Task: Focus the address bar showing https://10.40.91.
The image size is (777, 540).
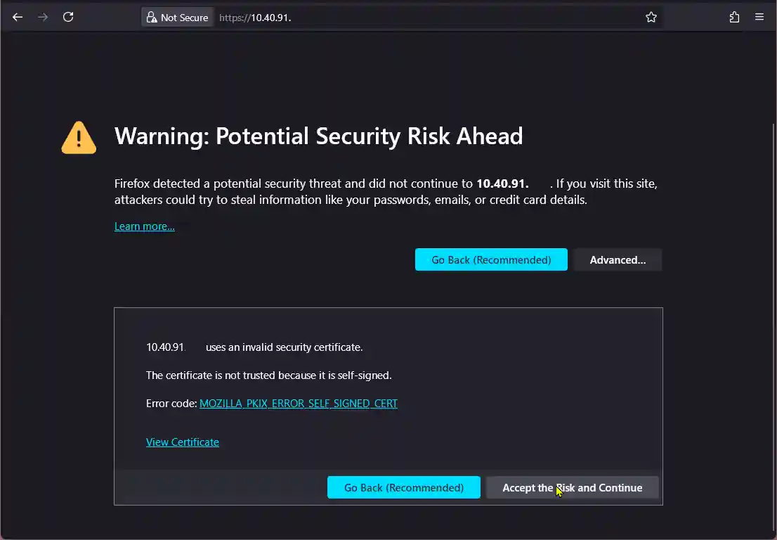Action: [x=426, y=18]
